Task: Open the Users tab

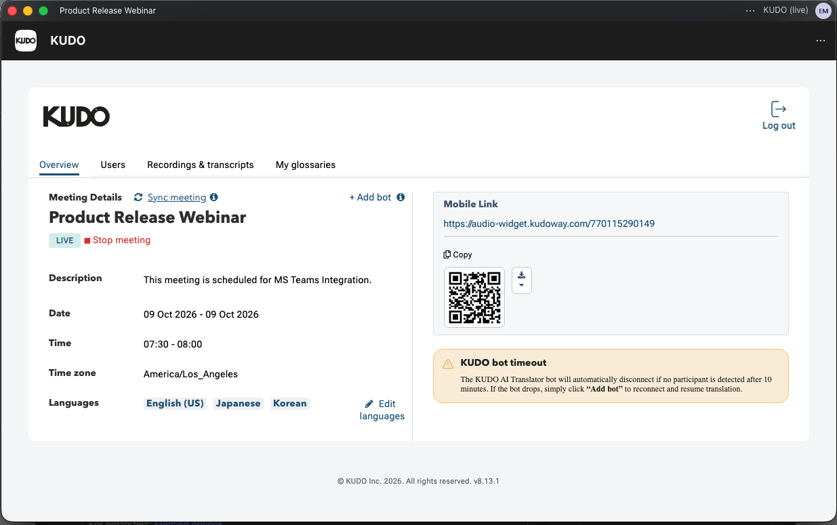Action: pos(113,165)
